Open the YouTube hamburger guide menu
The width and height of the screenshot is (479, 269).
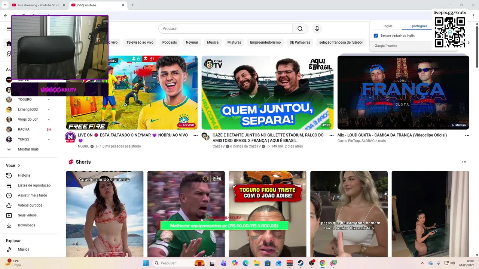(x=9, y=29)
